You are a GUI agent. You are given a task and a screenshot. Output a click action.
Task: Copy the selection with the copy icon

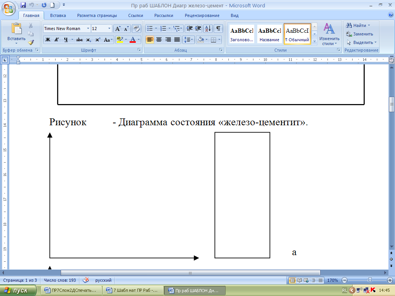31,34
